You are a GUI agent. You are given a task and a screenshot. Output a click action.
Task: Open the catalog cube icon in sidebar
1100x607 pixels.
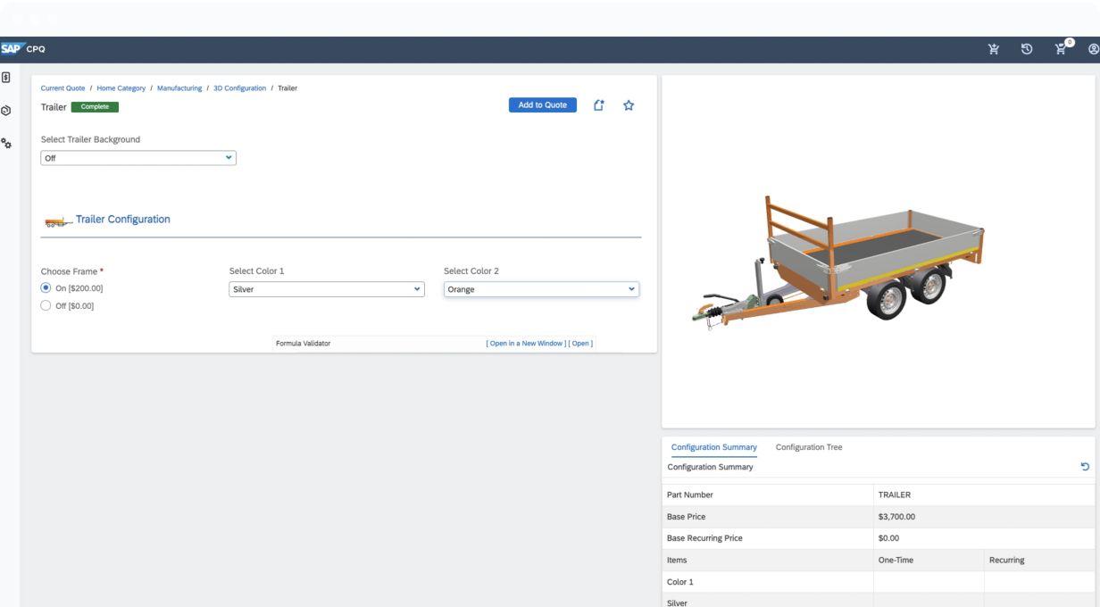click(x=6, y=111)
